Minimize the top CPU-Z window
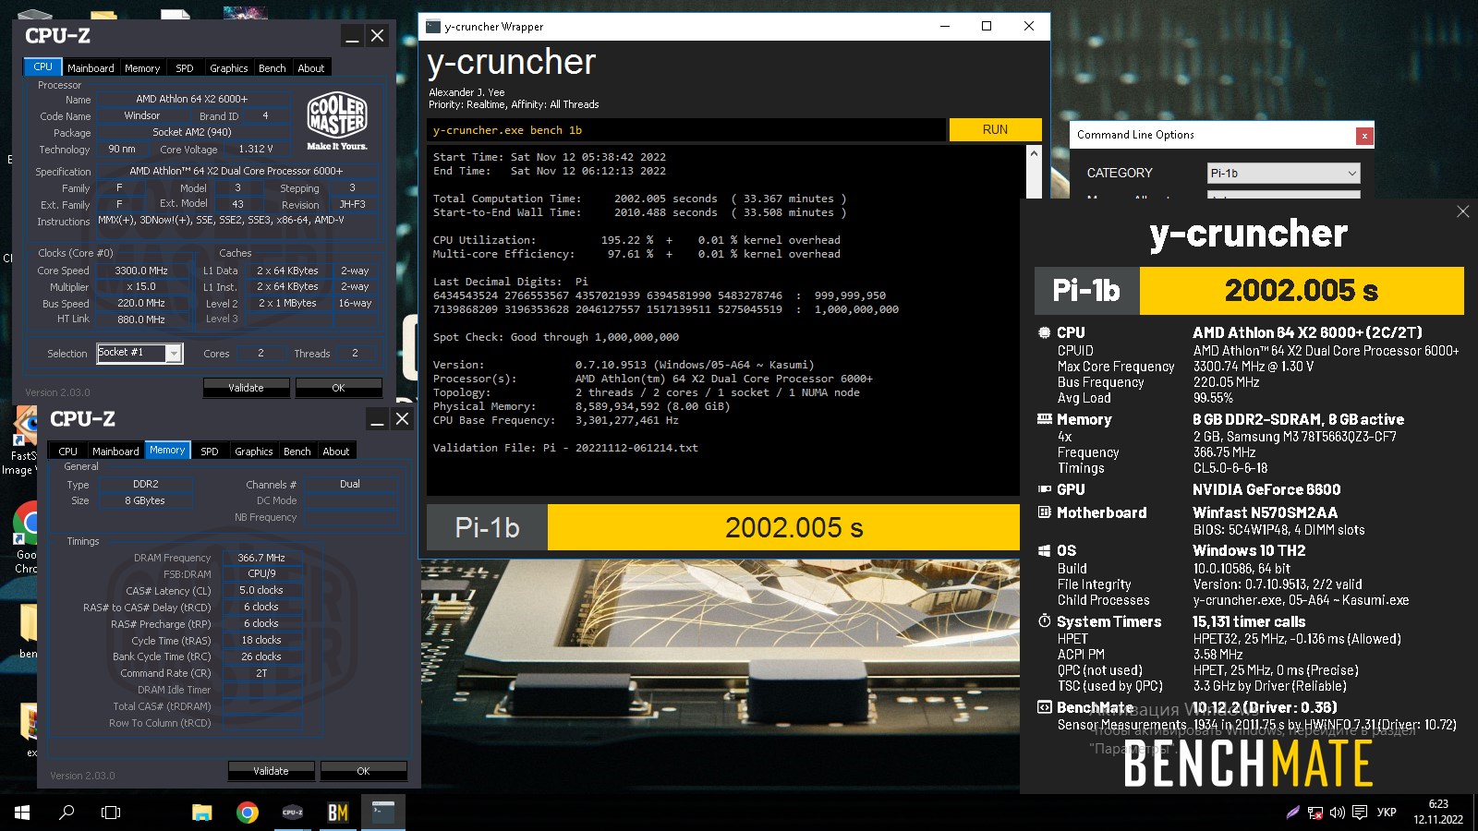 (x=352, y=36)
